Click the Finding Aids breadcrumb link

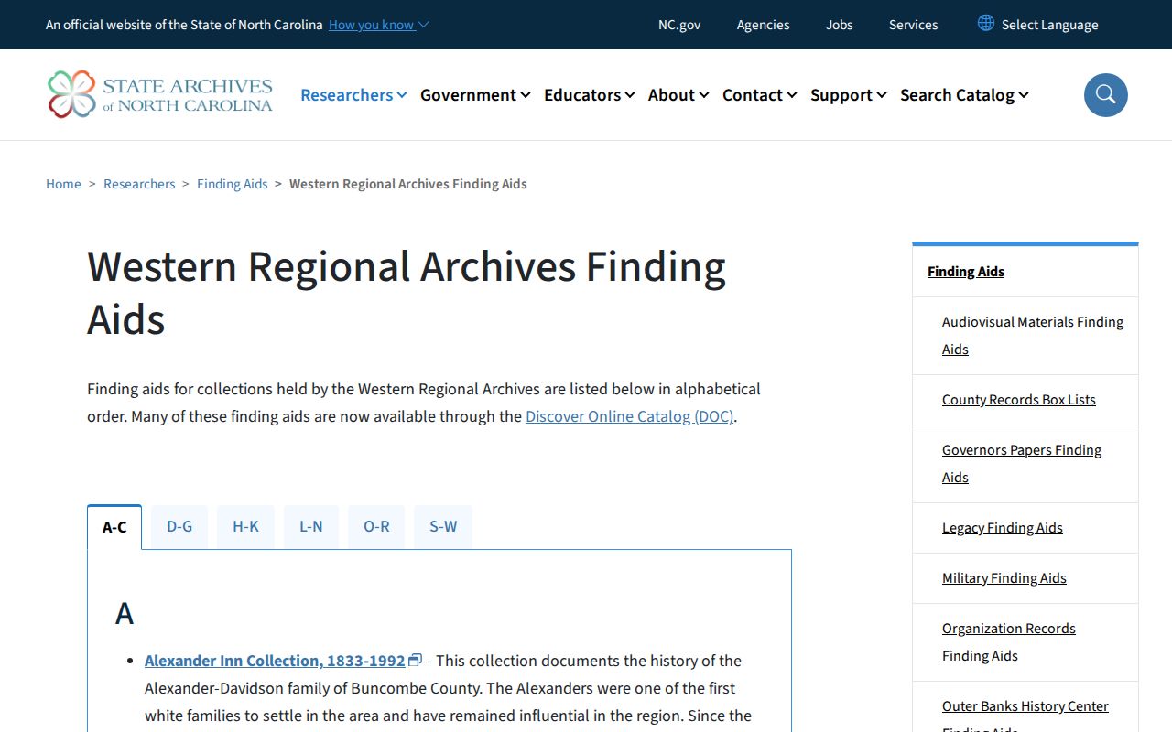[233, 184]
